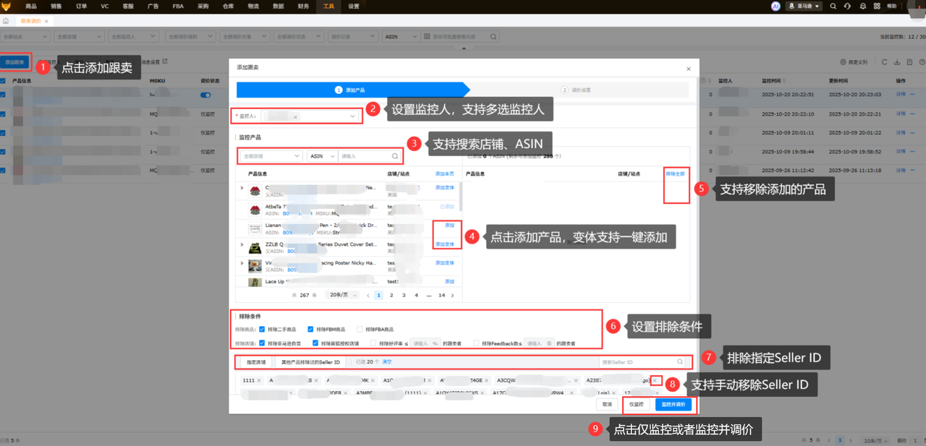Click the refresh icon beside 自定义列
Image resolution: width=926 pixels, height=446 pixels.
(885, 62)
